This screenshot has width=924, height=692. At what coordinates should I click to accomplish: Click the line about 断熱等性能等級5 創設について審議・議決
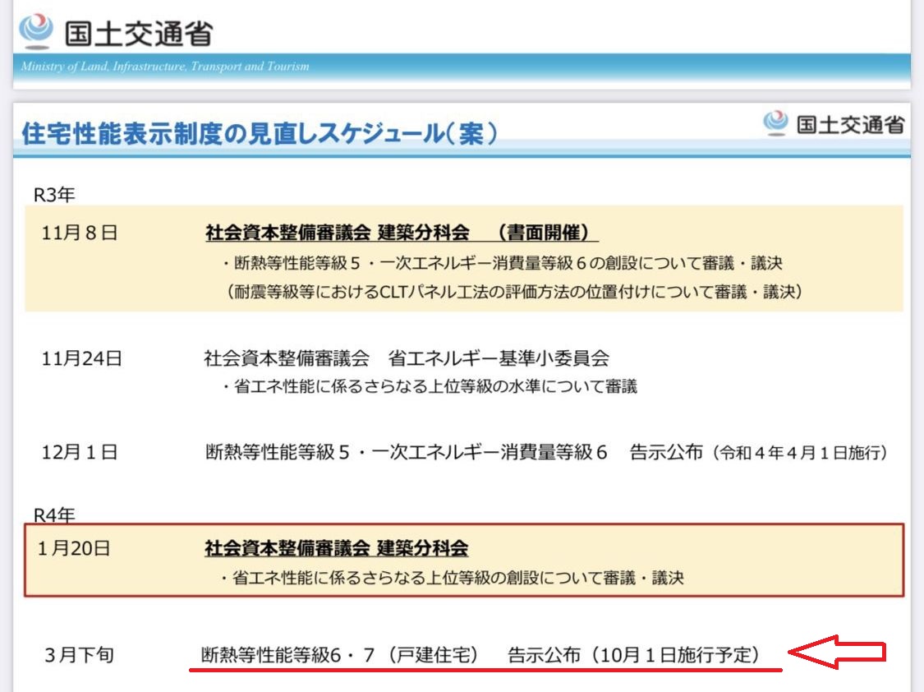tap(503, 263)
